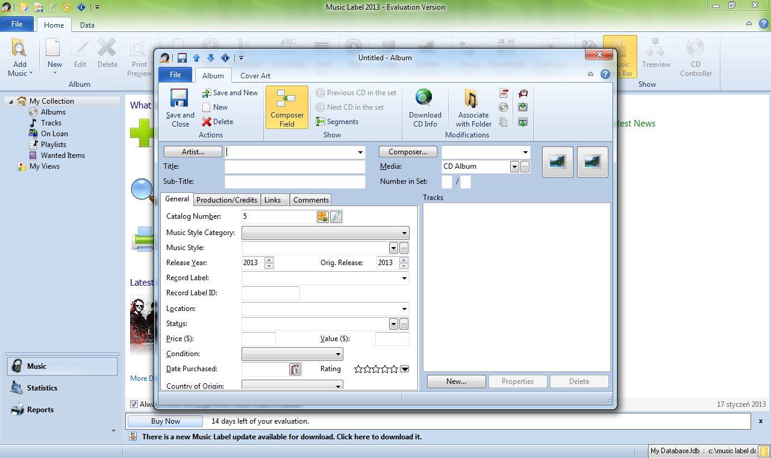Click the blue diamond info icon in album title bar

(x=225, y=58)
